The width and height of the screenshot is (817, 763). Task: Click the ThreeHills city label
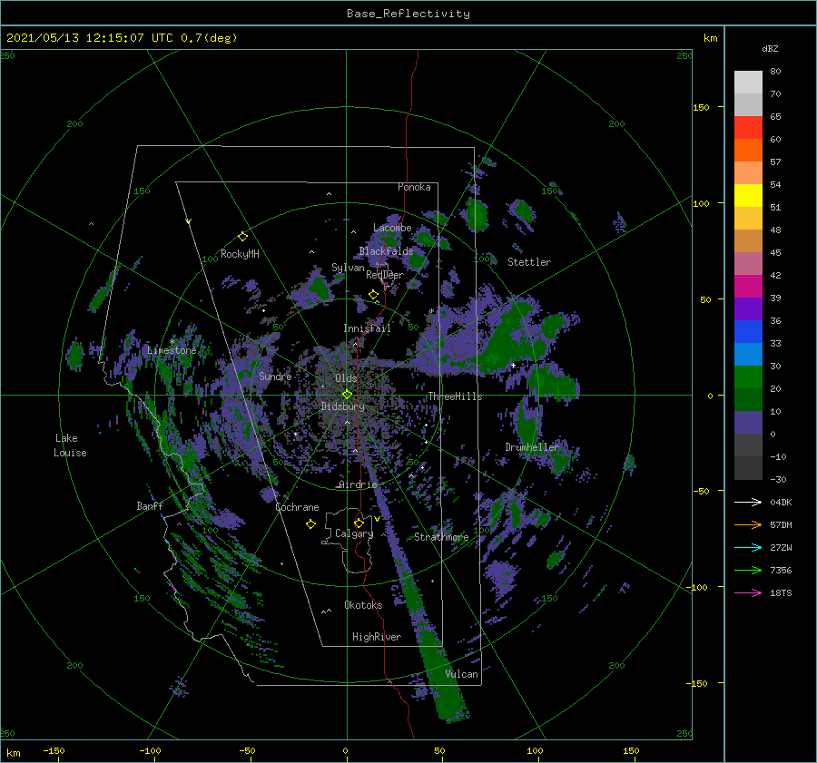[x=455, y=396]
